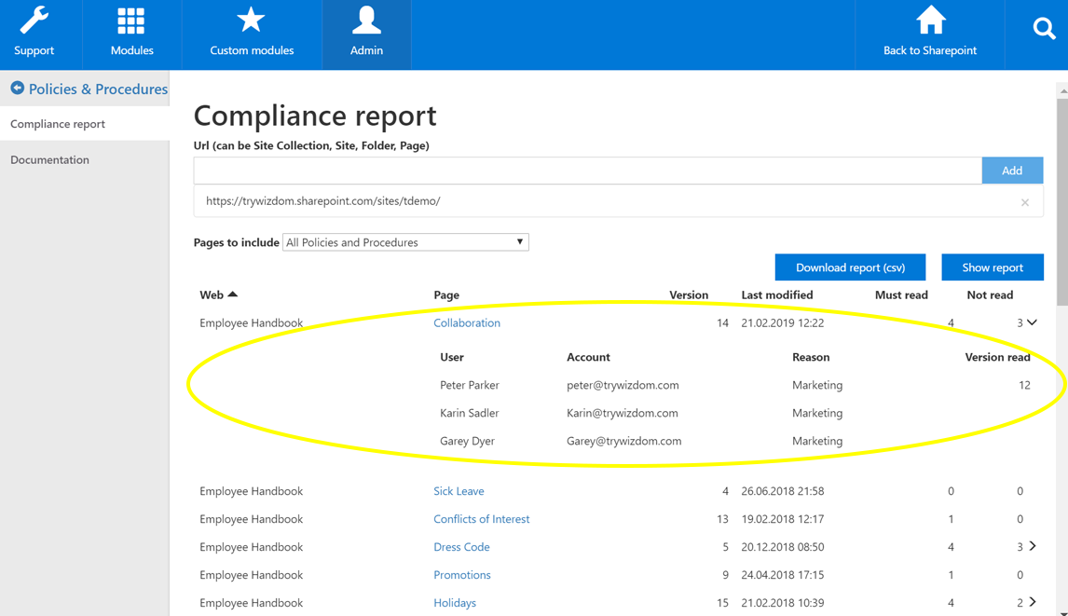Open the Support wrench icon

coord(34,21)
